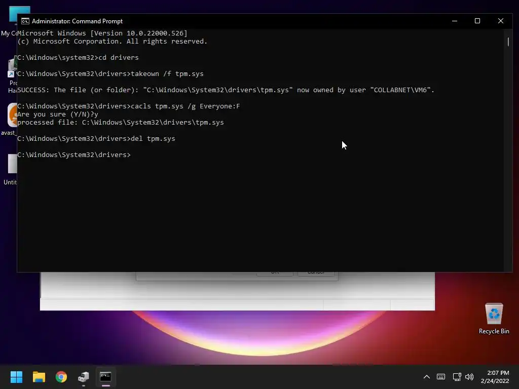Close the Command Prompt window
Viewport: 519px width, 389px height.
pyautogui.click(x=501, y=21)
